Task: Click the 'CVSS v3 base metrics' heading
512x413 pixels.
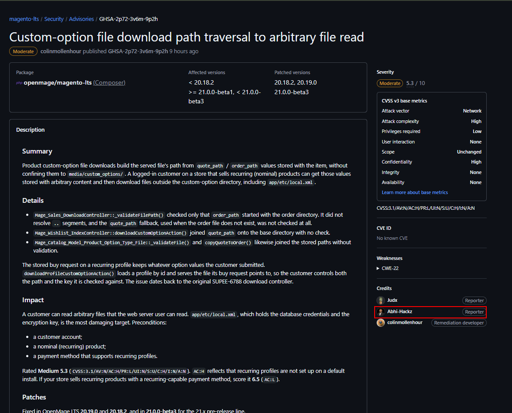Action: (x=404, y=101)
